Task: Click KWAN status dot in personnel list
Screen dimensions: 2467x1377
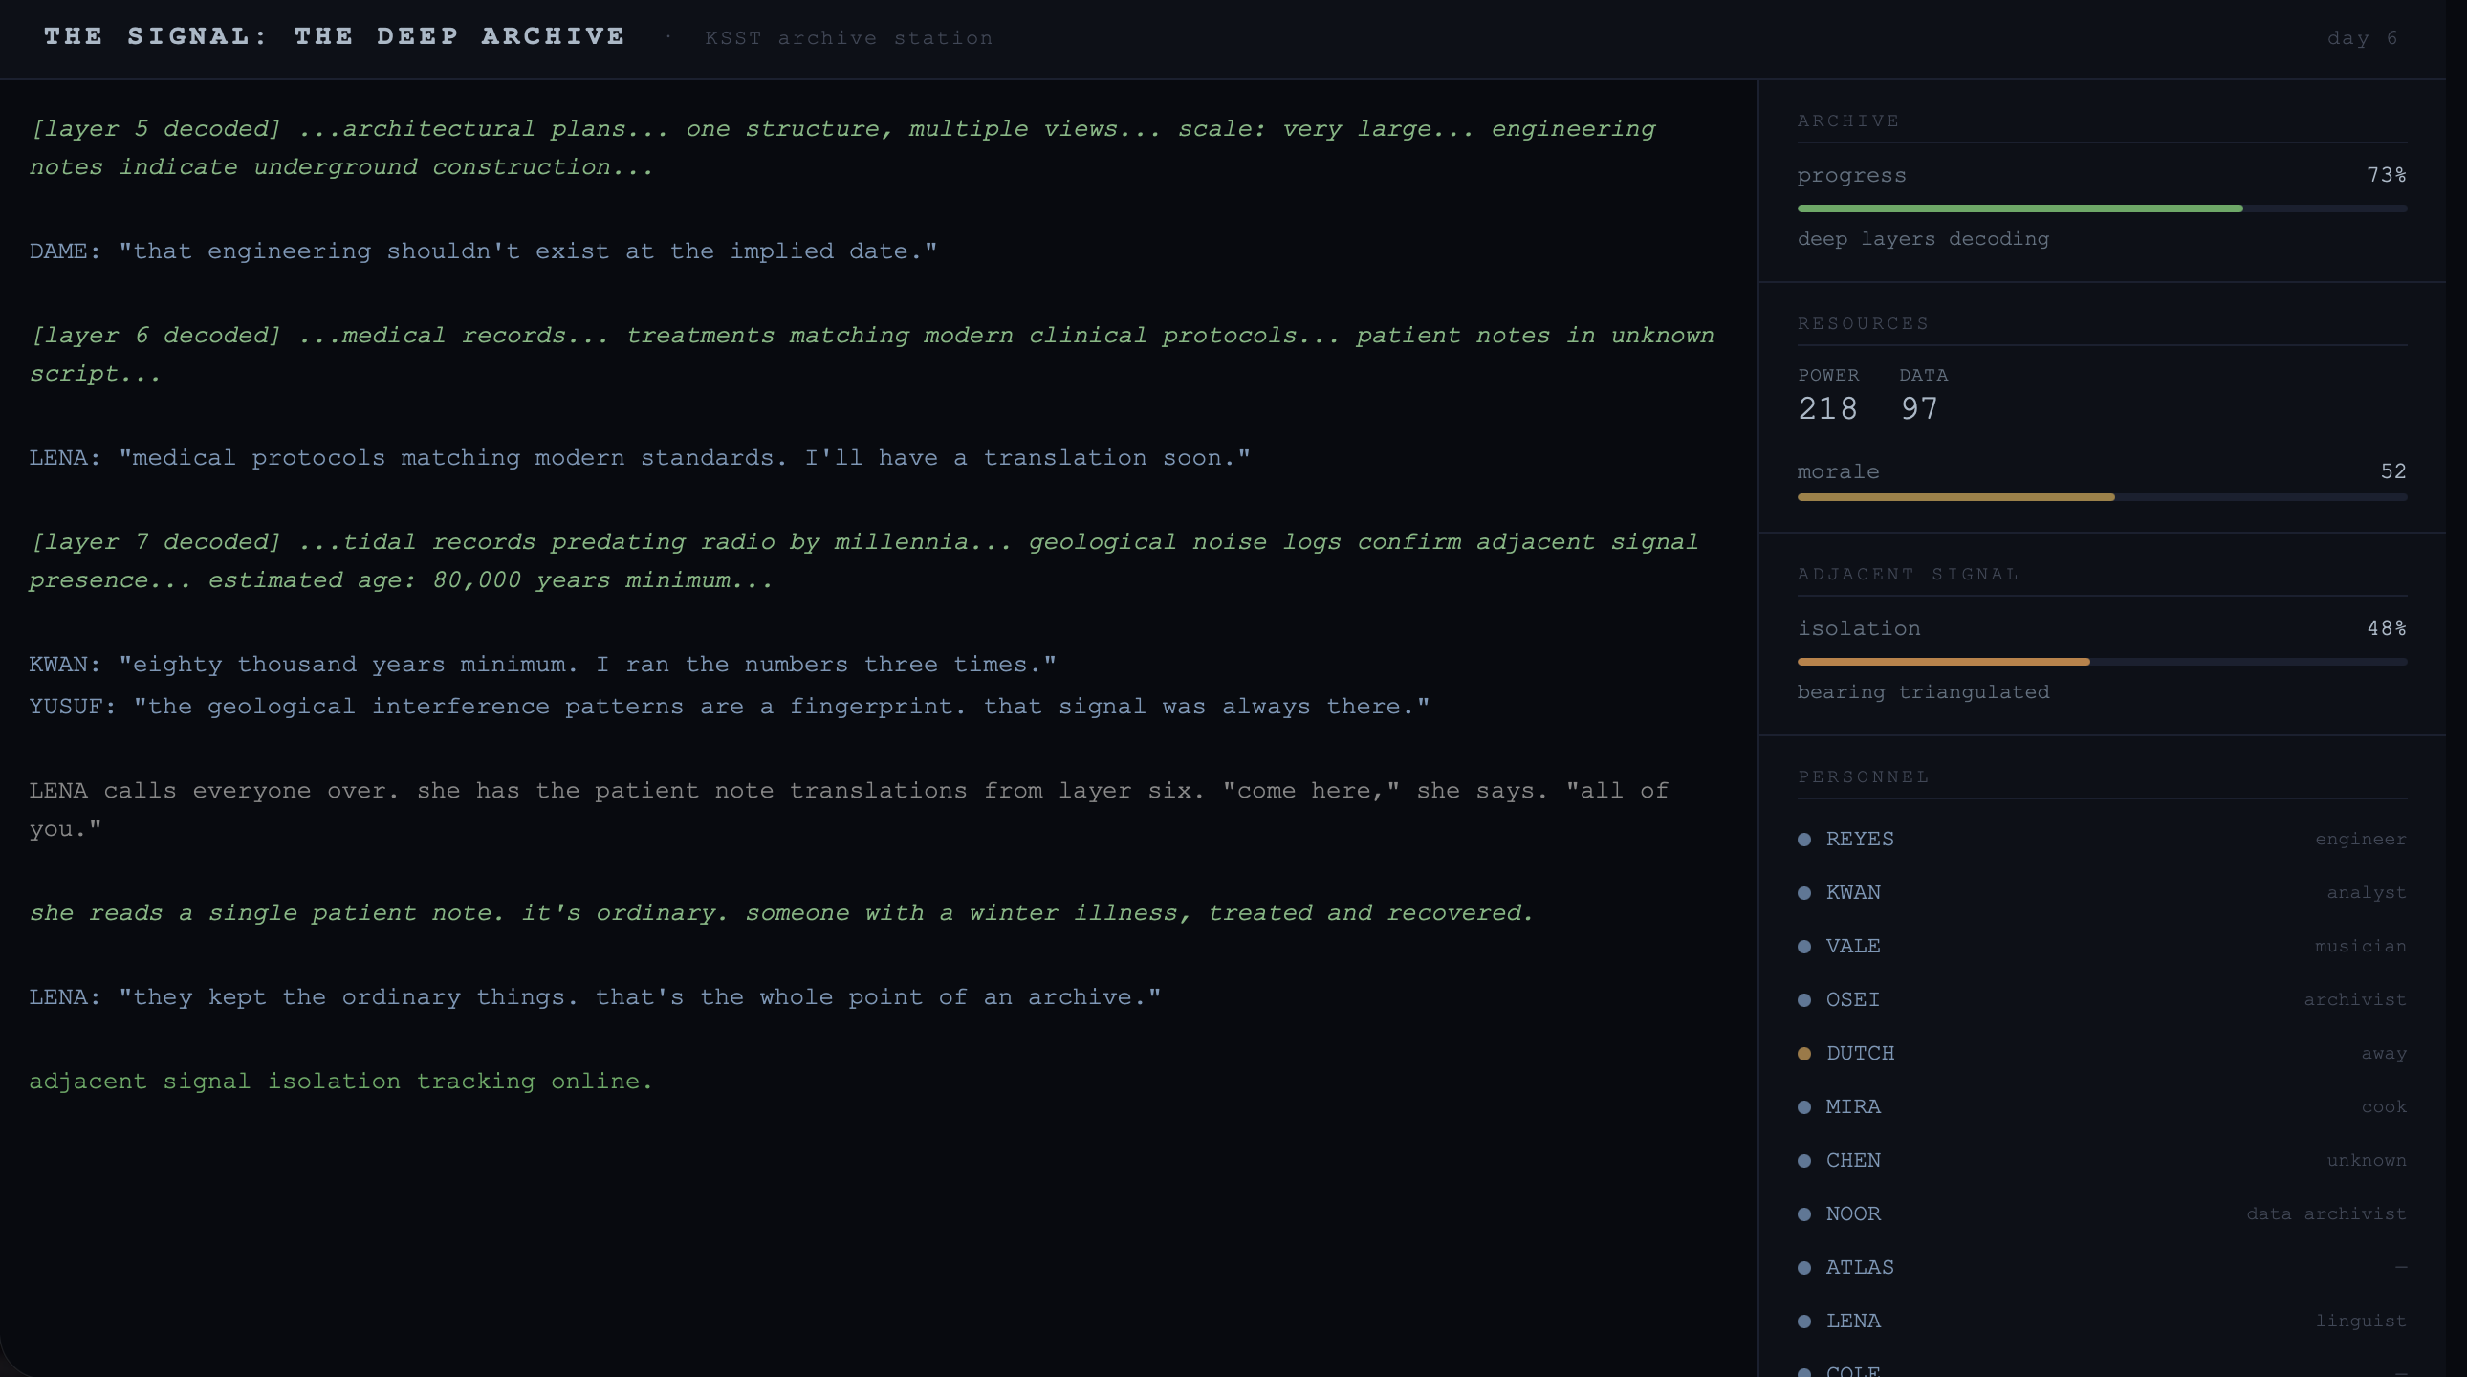Action: tap(1804, 892)
